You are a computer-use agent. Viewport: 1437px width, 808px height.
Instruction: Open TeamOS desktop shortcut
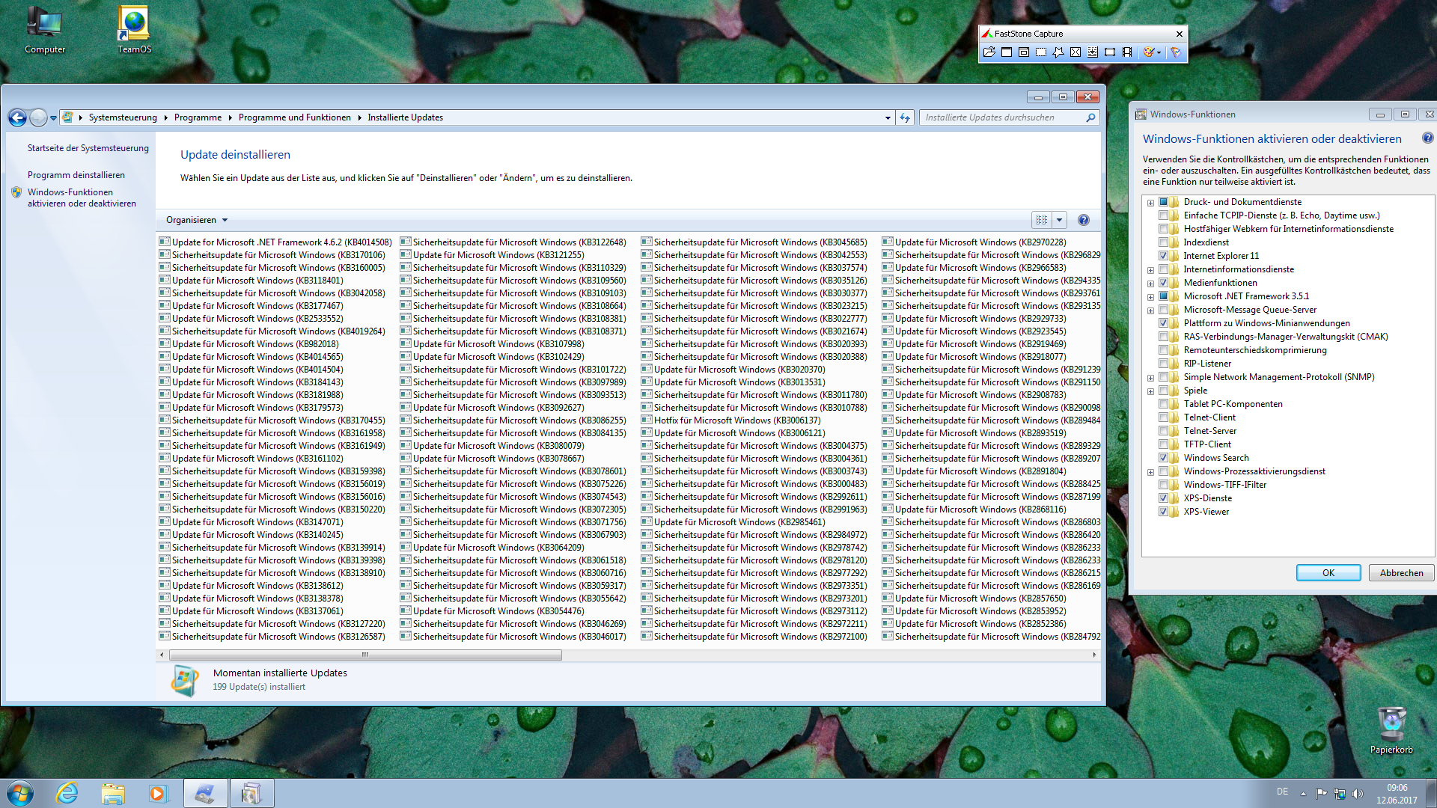pos(134,30)
